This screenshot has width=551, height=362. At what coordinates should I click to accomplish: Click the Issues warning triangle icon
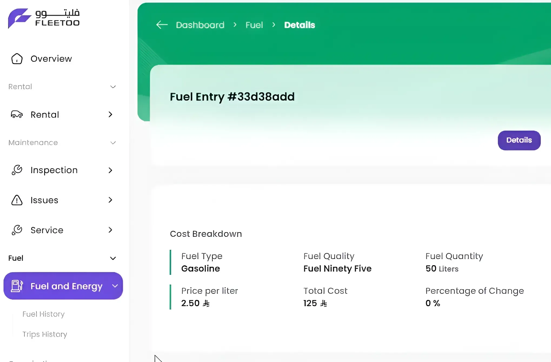(x=17, y=200)
